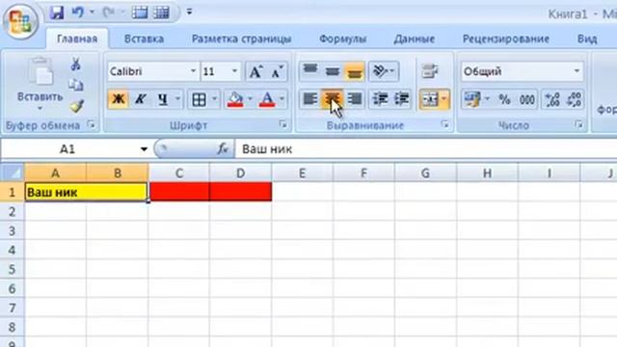Open Разметка страницы tab
617x347 pixels.
(x=241, y=39)
